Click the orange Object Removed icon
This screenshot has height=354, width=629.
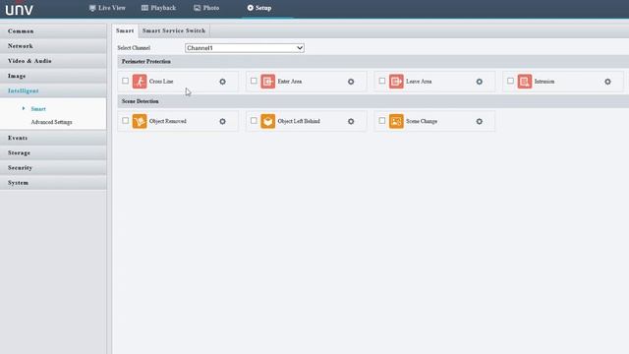click(140, 121)
